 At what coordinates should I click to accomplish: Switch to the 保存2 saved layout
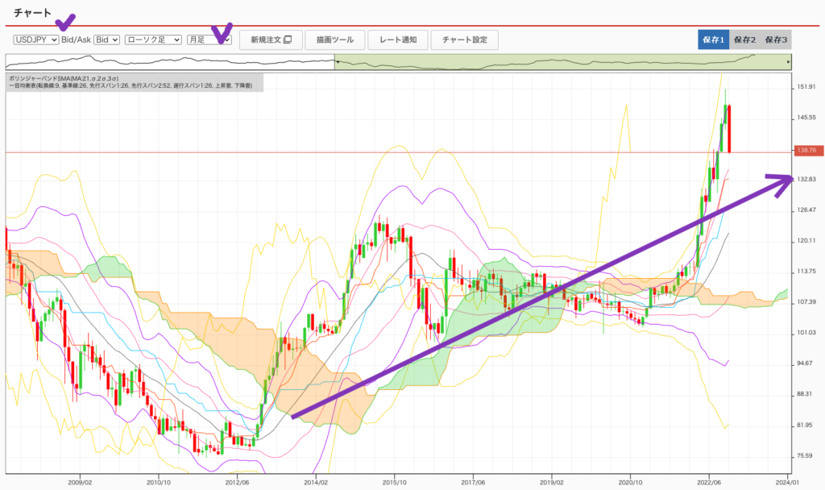click(x=744, y=39)
